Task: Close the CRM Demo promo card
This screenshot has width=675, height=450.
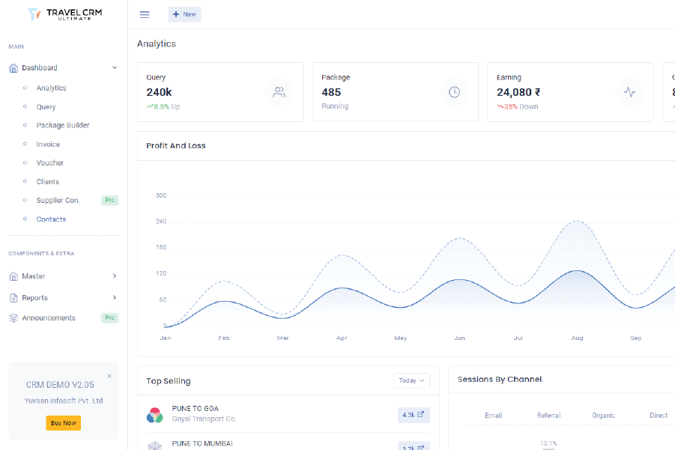Action: 109,376
